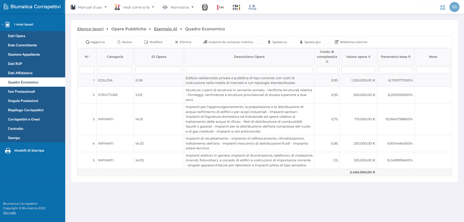The height and width of the screenshot is (222, 464).
Task: Click the Modifica pencil icon
Action: [x=146, y=42]
